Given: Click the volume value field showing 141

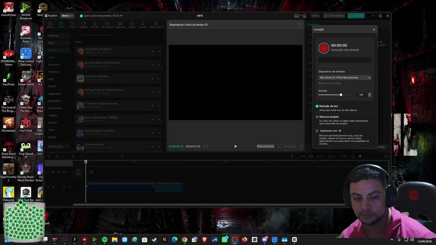Looking at the screenshot, I should 361,95.
